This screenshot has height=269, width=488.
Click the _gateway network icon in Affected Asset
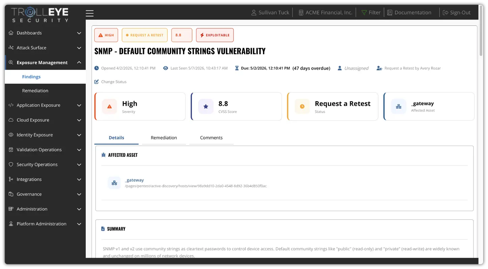click(114, 183)
